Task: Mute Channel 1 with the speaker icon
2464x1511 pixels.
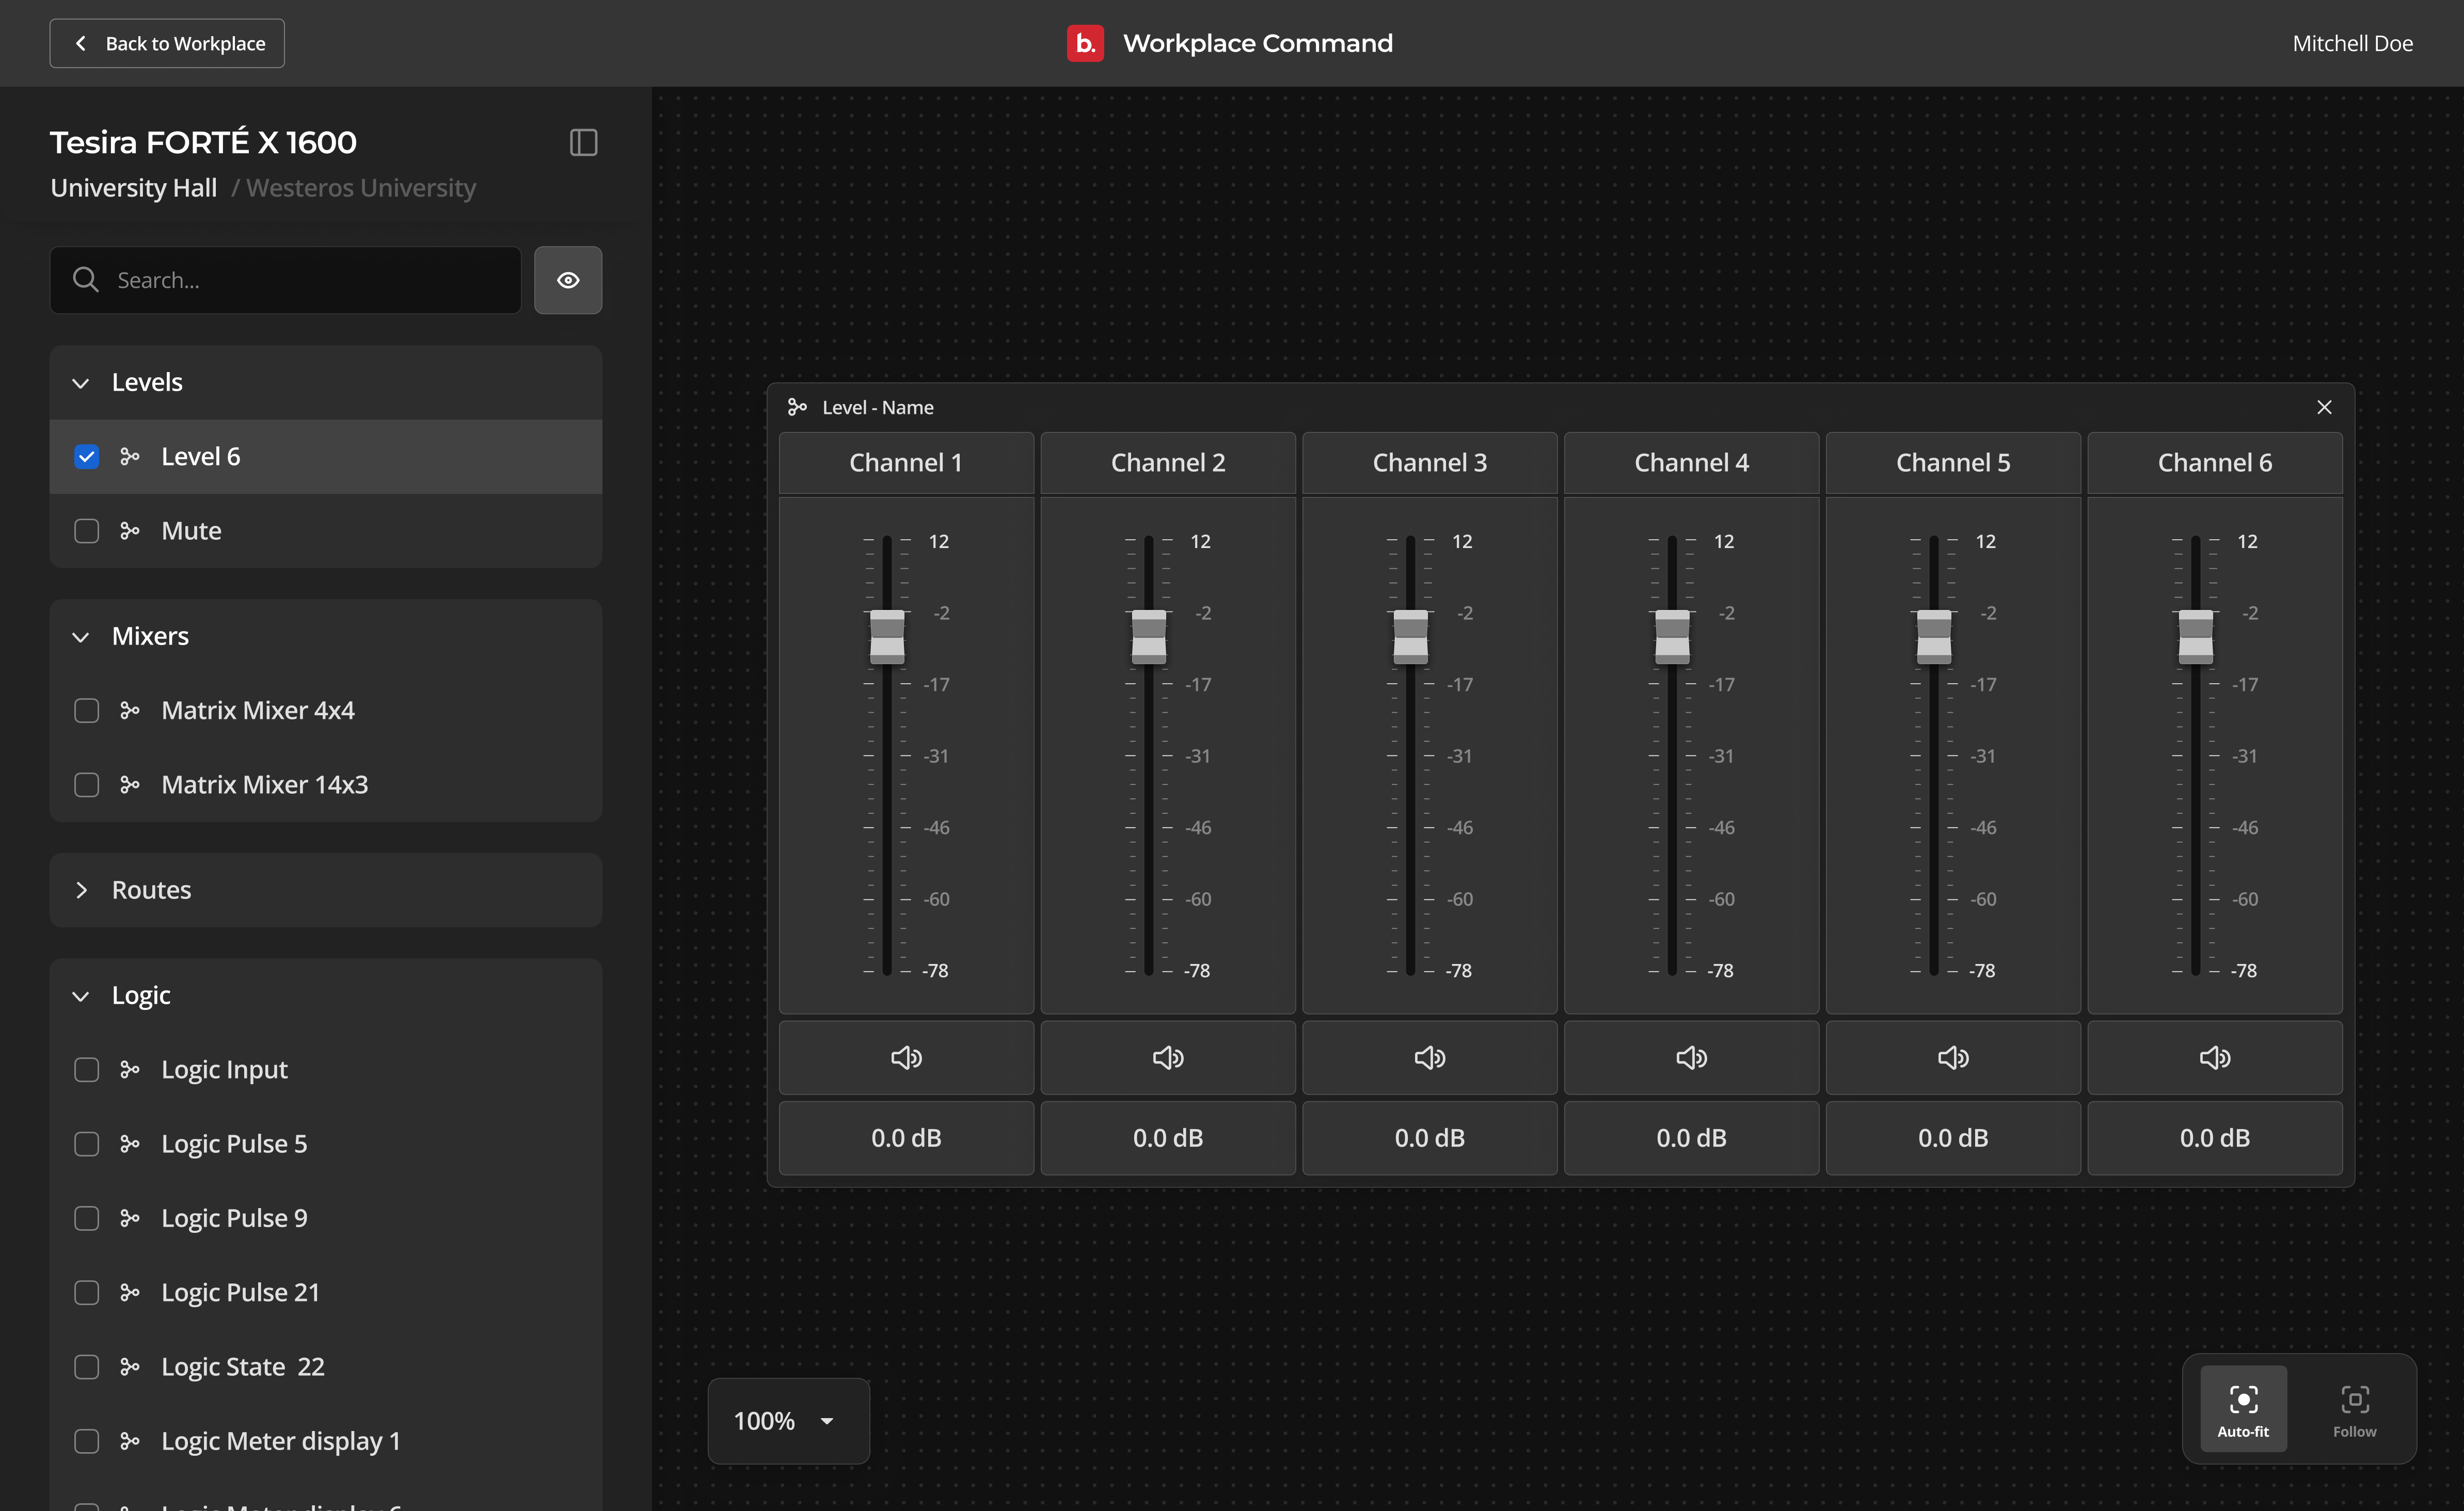Action: click(906, 1057)
